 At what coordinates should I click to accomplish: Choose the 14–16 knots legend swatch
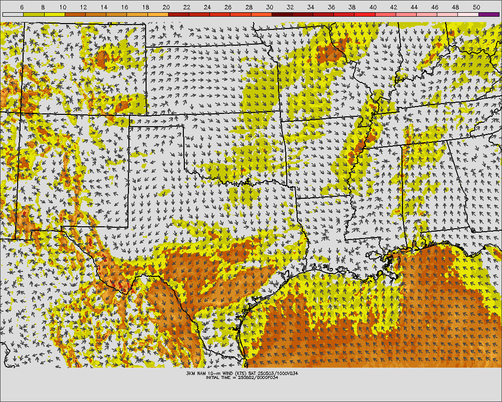pyautogui.click(x=116, y=14)
